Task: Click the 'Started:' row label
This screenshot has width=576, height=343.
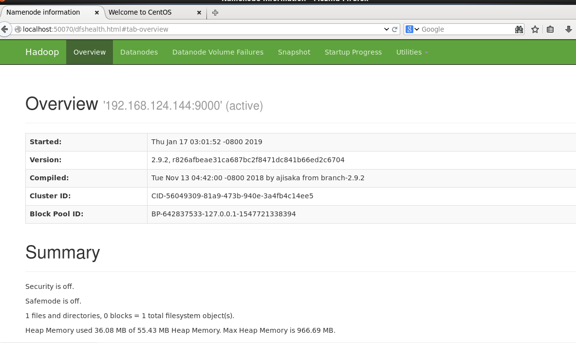Action: click(x=46, y=142)
